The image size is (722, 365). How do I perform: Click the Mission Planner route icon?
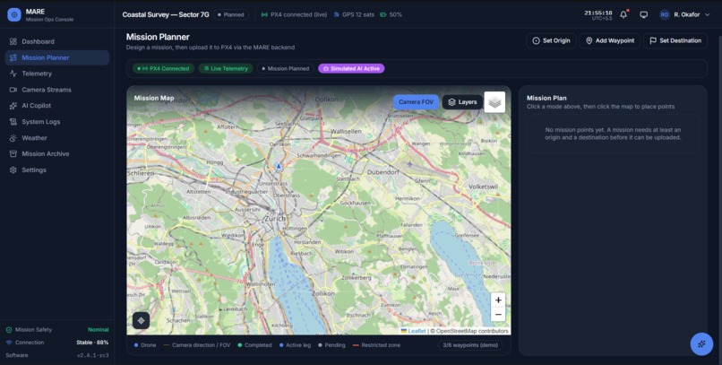click(x=13, y=57)
